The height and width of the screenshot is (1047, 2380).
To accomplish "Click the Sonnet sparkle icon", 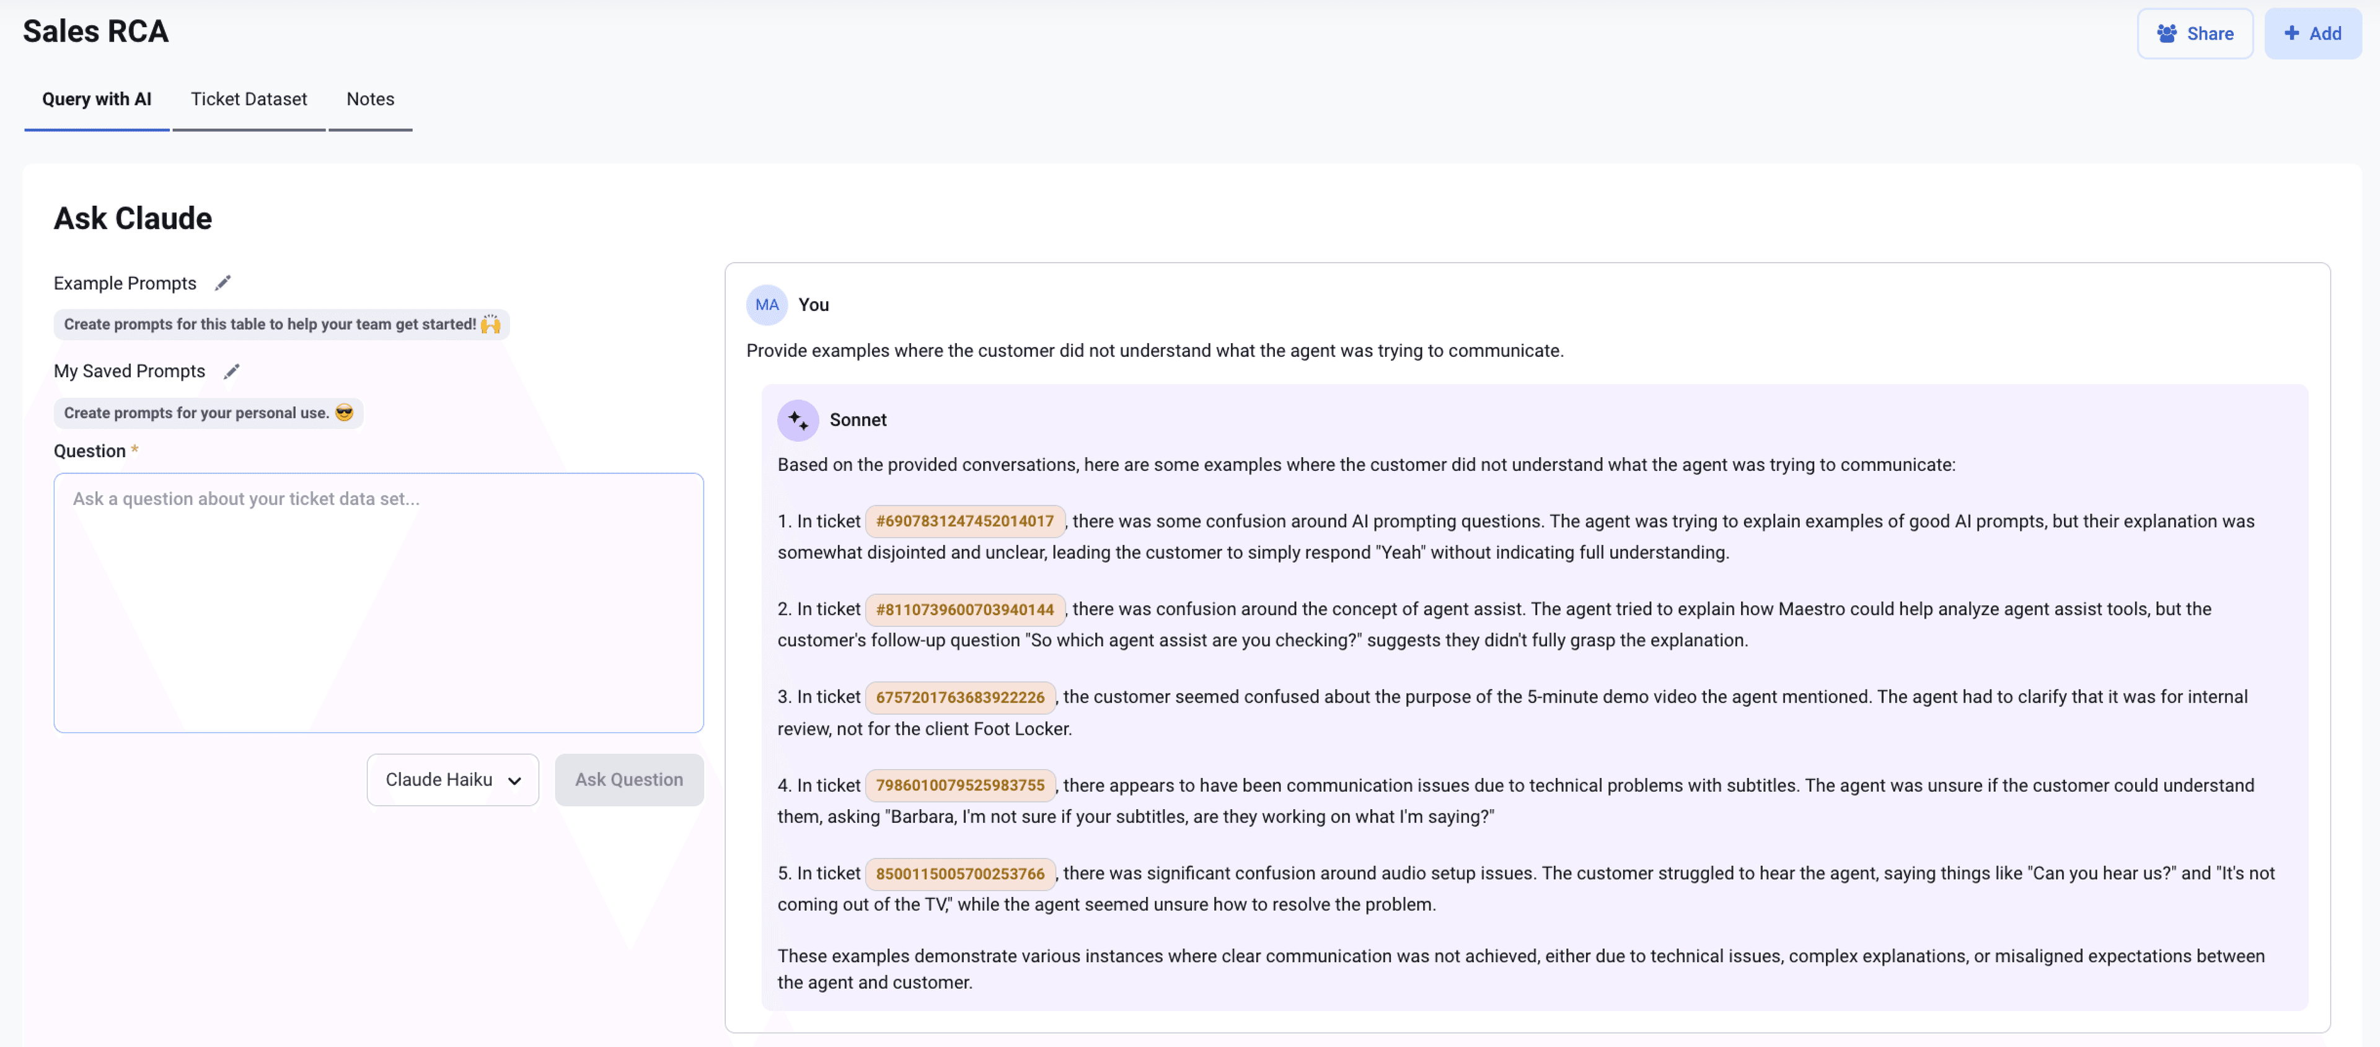I will [797, 420].
